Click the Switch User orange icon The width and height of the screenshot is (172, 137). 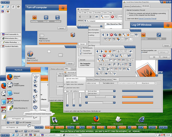(143, 35)
